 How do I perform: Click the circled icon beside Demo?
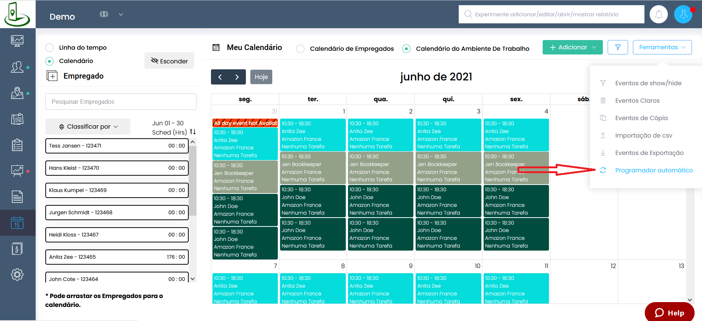click(104, 14)
